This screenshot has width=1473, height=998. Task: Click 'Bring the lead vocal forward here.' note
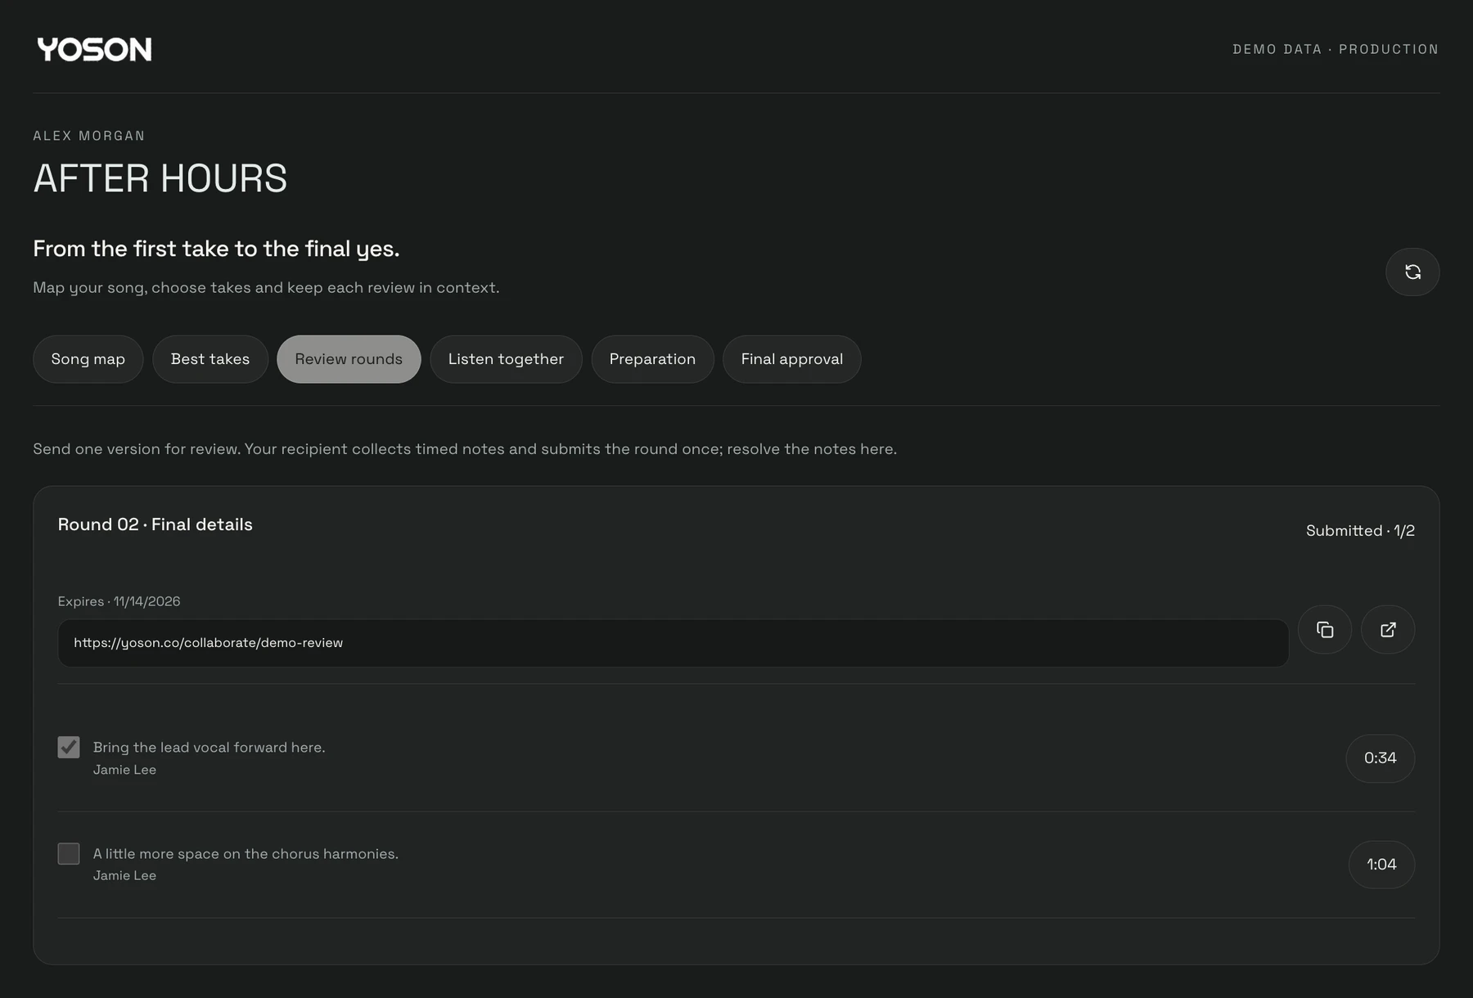tap(209, 747)
